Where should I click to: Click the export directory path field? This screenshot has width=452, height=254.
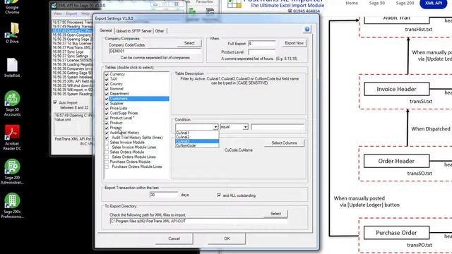point(198,221)
